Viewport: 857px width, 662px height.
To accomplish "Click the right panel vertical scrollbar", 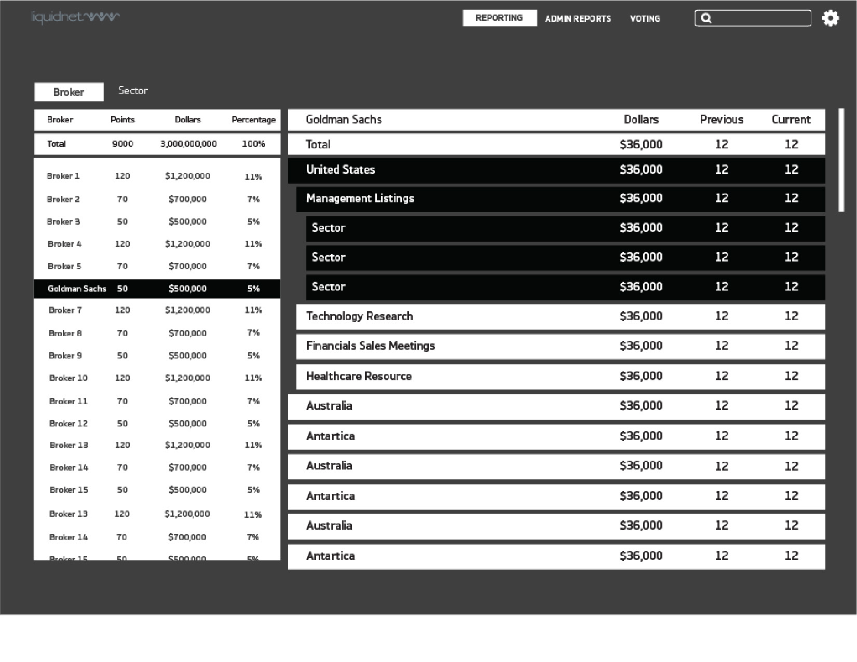I will pos(841,160).
